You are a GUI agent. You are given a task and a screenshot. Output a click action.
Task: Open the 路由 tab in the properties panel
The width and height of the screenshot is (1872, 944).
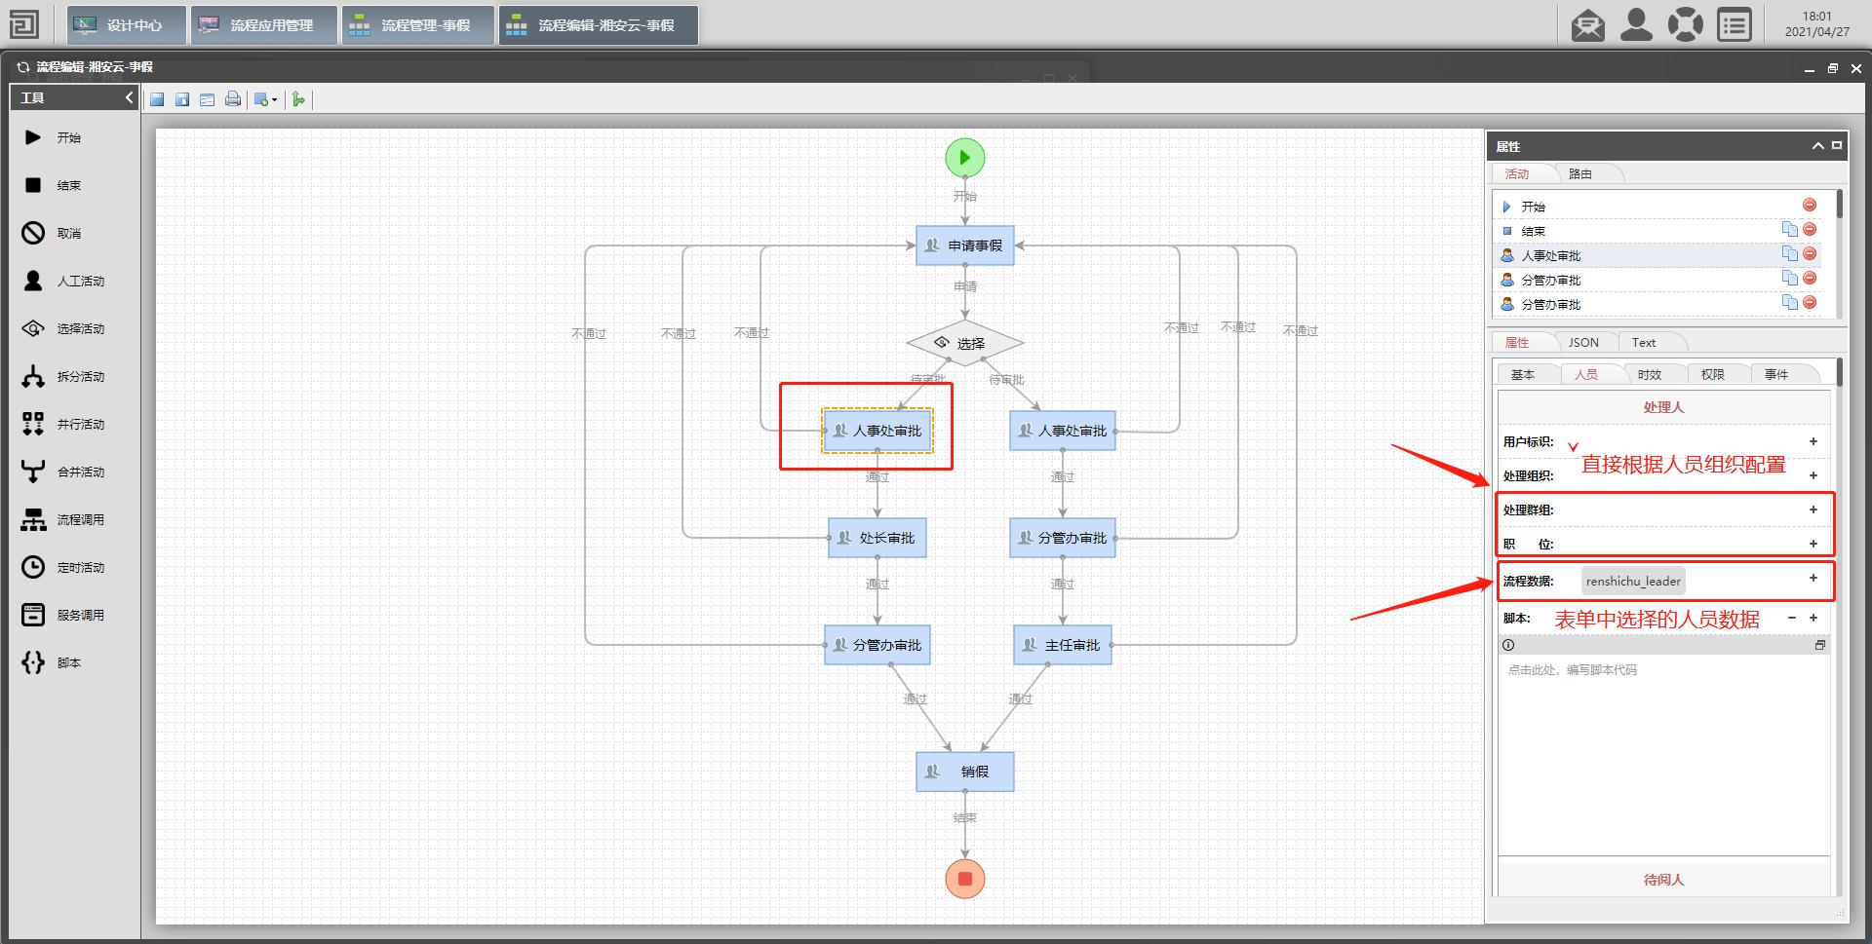[1580, 173]
